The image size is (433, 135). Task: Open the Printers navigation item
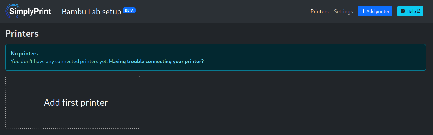[x=320, y=11]
